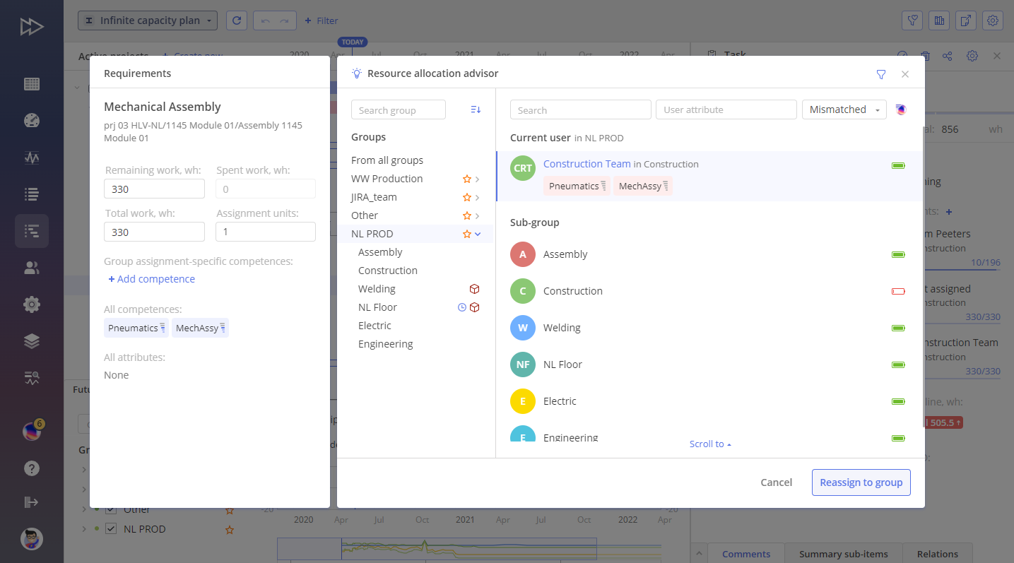This screenshot has width=1014, height=563.
Task: Click the Cancel button
Action: [776, 482]
